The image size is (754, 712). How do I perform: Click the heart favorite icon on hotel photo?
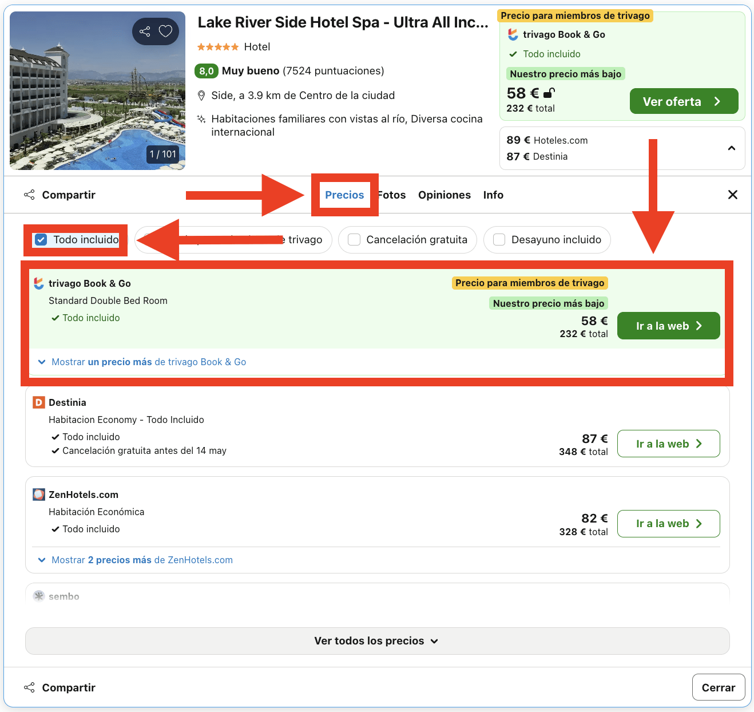(165, 31)
